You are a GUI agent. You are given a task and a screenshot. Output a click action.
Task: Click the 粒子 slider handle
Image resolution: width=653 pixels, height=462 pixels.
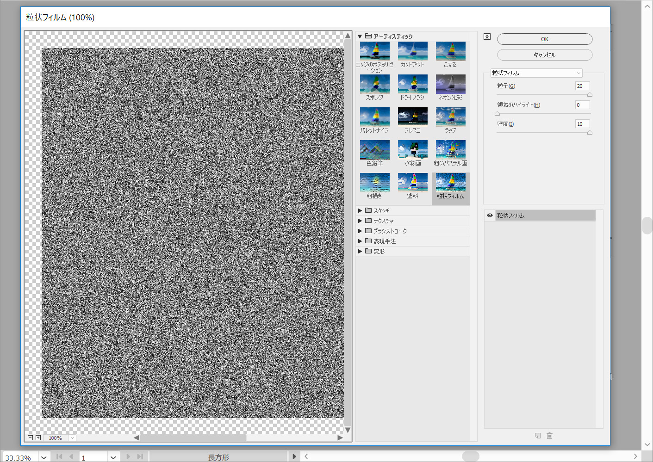590,95
